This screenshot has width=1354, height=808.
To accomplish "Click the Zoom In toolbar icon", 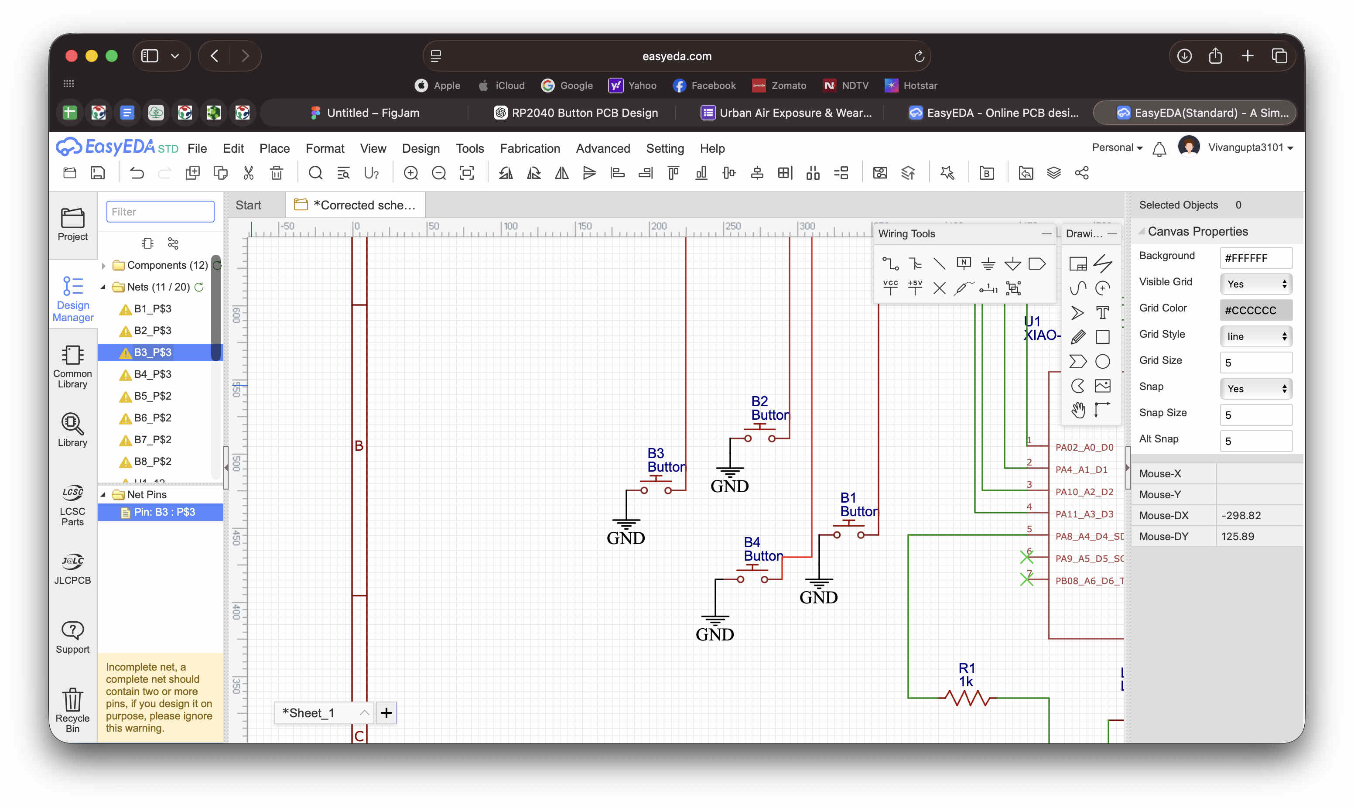I will (x=411, y=173).
